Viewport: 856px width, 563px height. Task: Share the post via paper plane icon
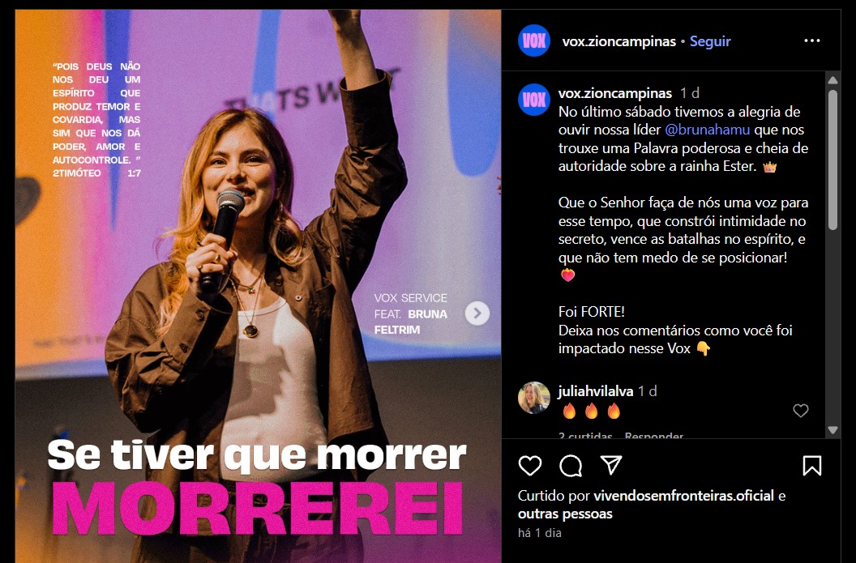point(611,465)
